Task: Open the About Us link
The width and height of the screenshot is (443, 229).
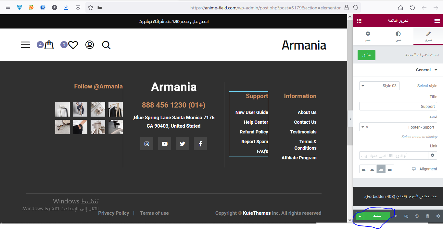Action: pyautogui.click(x=307, y=112)
